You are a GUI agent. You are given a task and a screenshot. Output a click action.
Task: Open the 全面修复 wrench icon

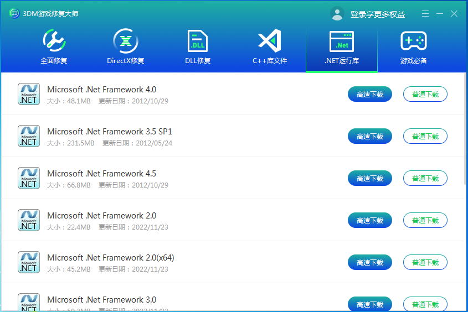tap(54, 40)
